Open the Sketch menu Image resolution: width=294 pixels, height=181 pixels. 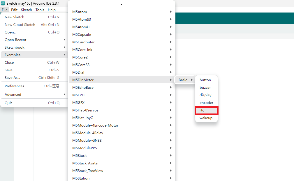click(x=27, y=10)
